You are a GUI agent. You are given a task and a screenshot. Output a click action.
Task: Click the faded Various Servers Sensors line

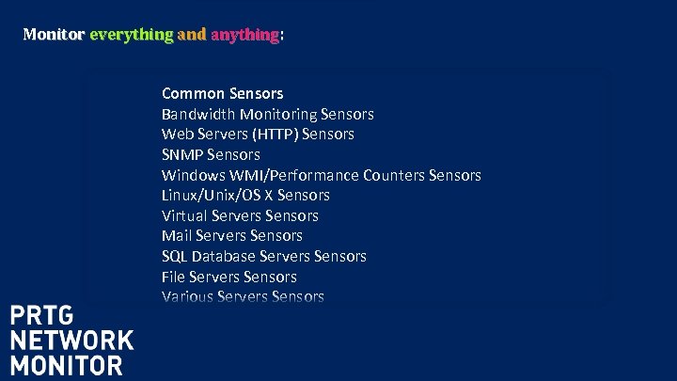click(243, 296)
